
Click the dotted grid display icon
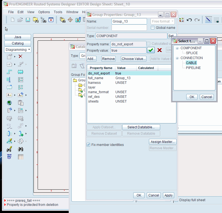[217, 20]
